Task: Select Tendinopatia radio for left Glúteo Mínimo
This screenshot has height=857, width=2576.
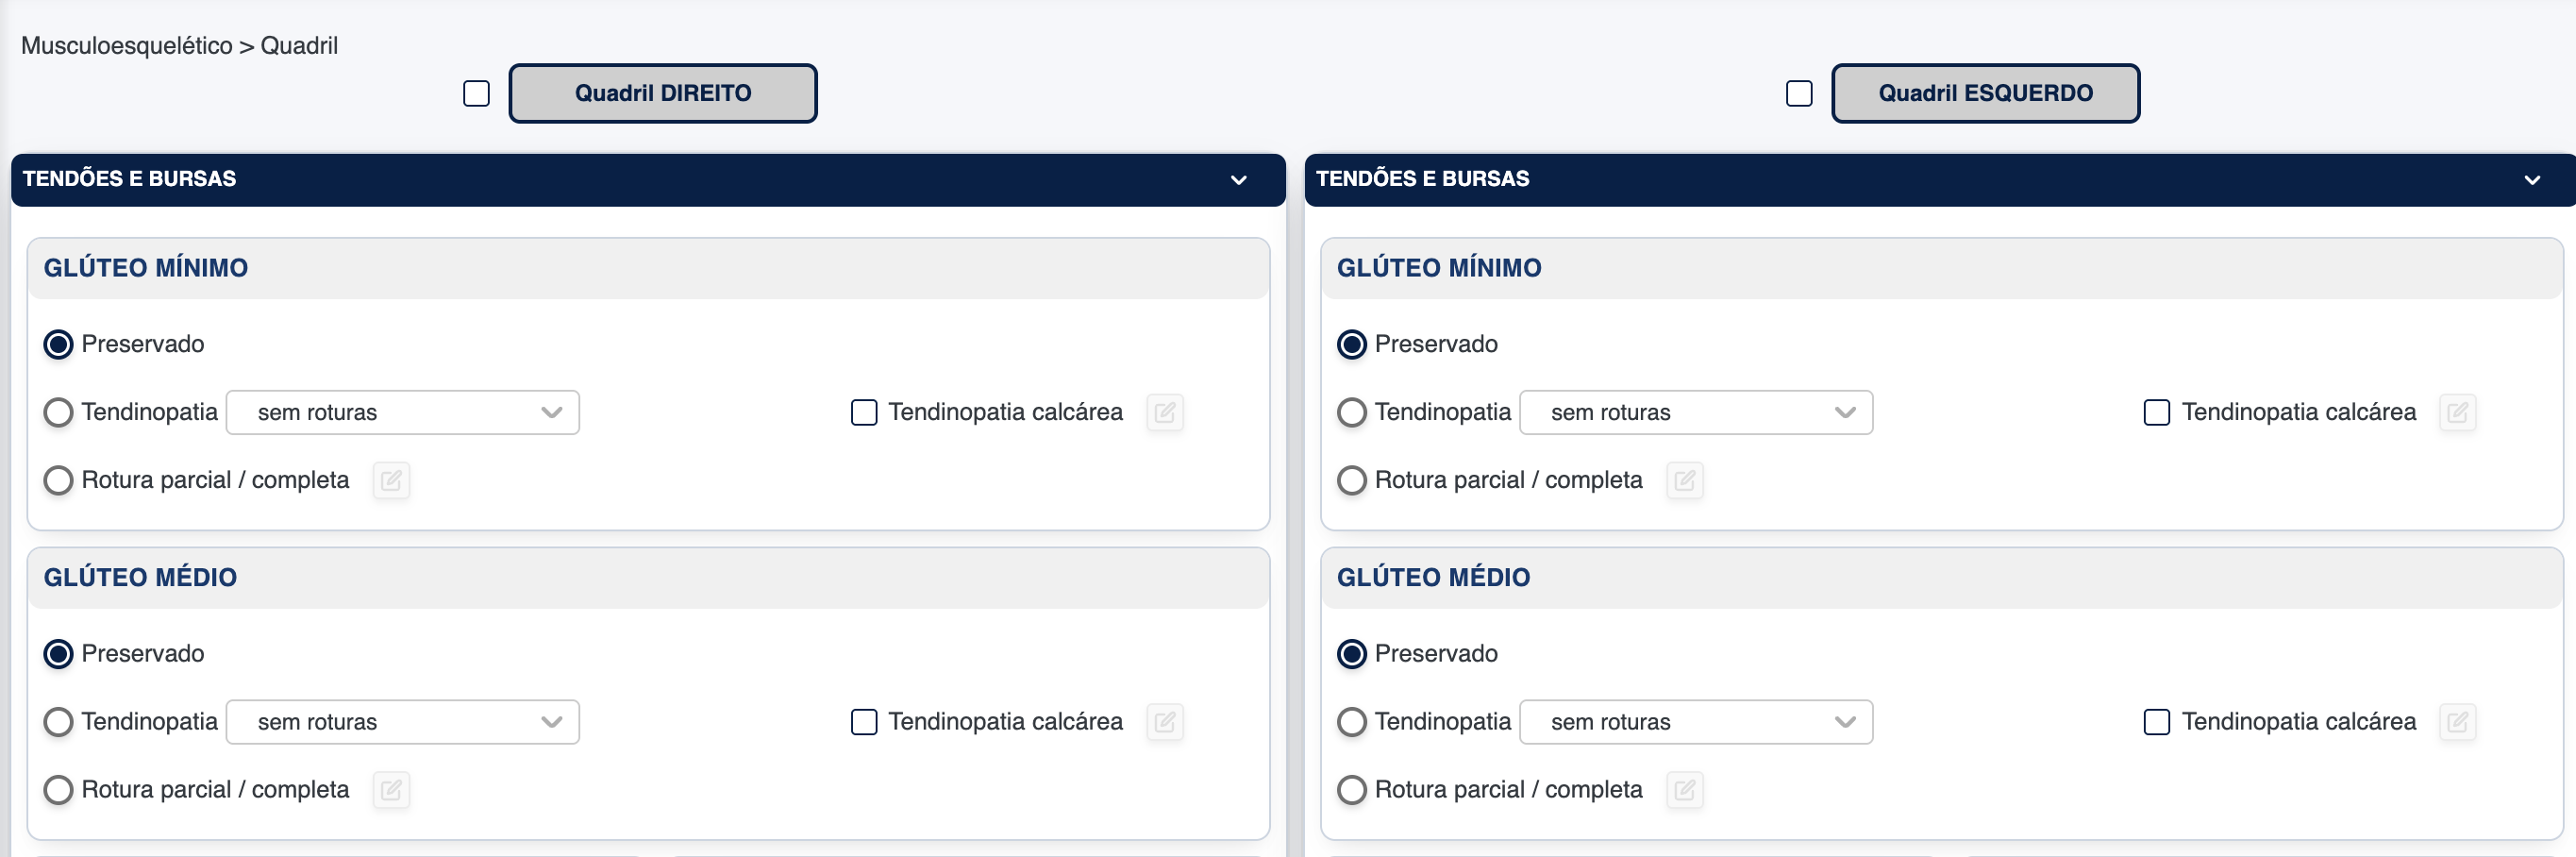Action: [x=1352, y=413]
